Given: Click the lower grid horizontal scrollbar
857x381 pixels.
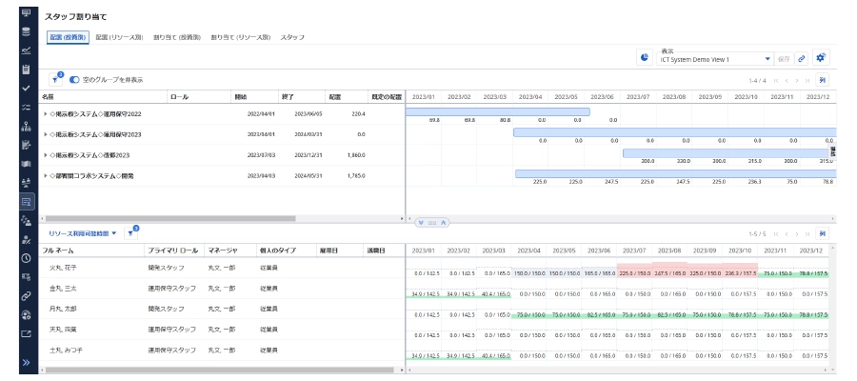Looking at the screenshot, I should [219, 371].
